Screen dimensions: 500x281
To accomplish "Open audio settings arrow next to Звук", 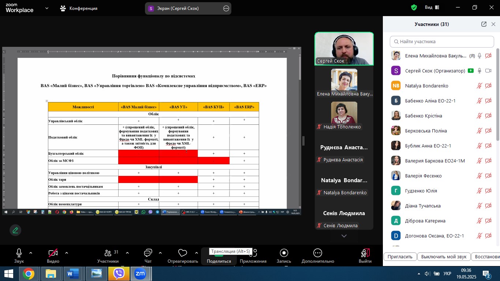I will coord(31,253).
